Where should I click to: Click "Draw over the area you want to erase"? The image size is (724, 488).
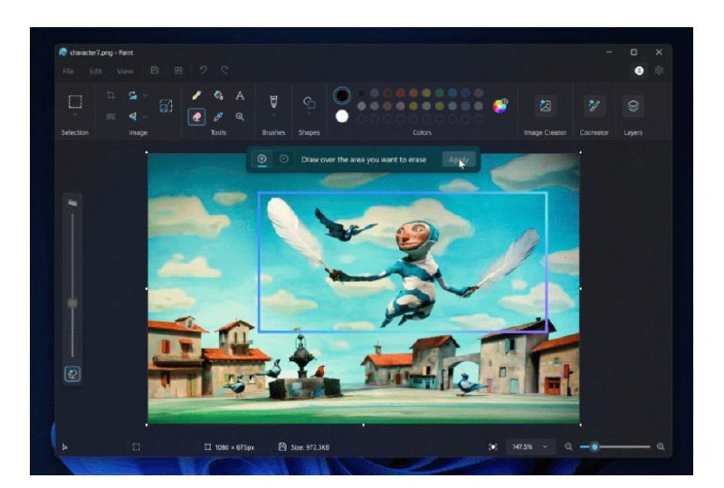click(x=364, y=159)
